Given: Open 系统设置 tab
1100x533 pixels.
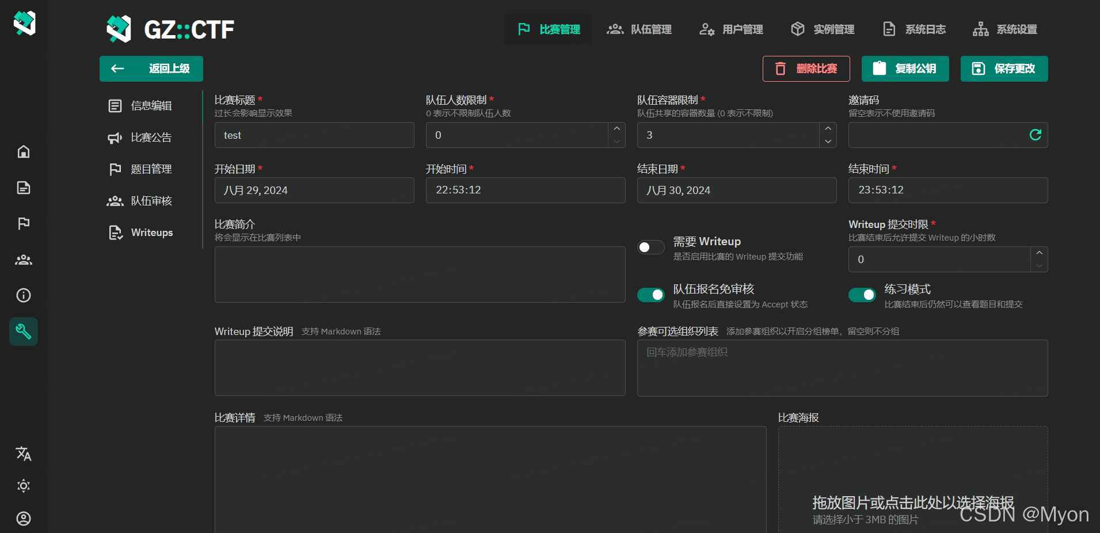Looking at the screenshot, I should click(1005, 29).
